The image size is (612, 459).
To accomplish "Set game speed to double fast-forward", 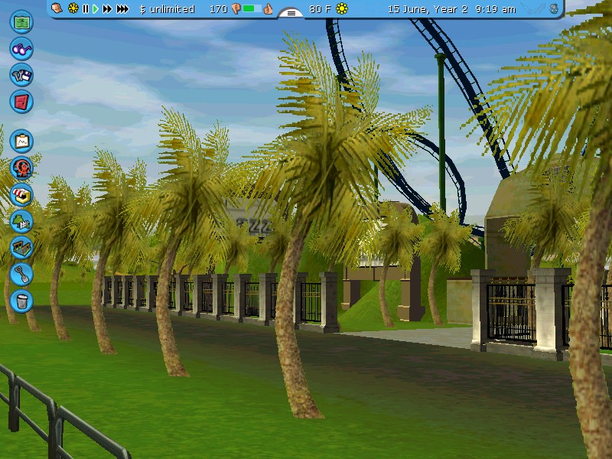I will [107, 8].
